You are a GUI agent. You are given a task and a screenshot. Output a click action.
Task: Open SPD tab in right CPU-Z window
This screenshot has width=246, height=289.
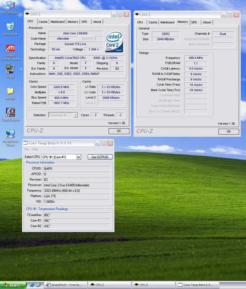(194, 22)
